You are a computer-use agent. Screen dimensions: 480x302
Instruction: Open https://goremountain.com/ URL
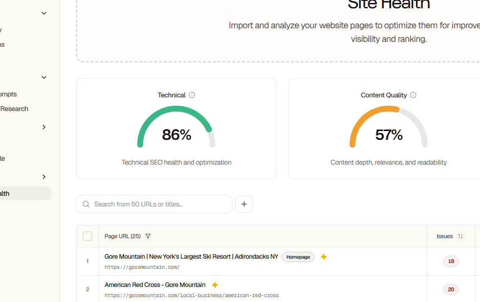click(142, 267)
